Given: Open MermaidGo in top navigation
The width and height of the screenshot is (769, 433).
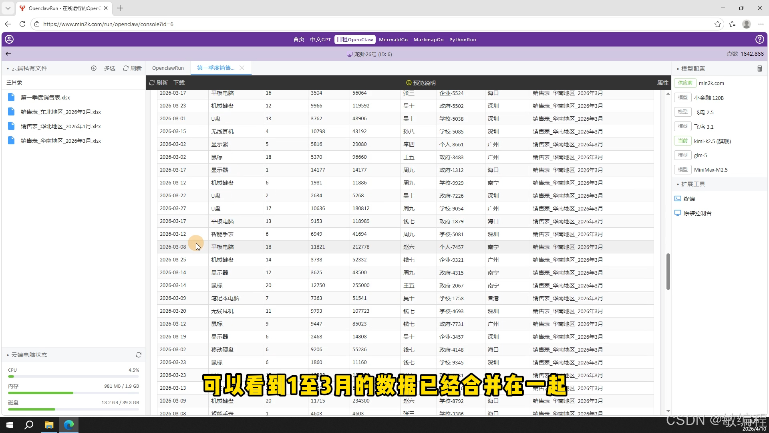Looking at the screenshot, I should click(x=393, y=40).
